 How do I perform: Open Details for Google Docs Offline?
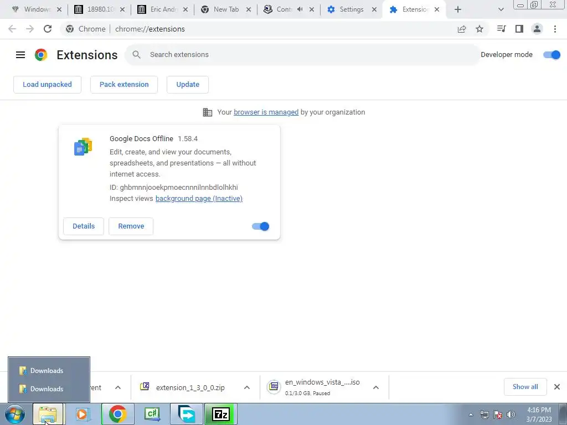(x=84, y=226)
